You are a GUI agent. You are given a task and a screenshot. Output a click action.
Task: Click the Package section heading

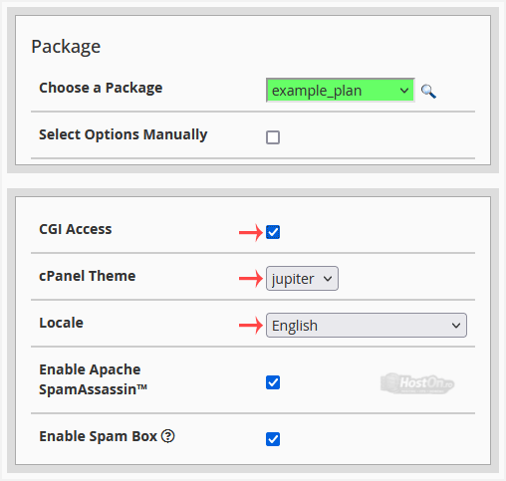point(66,47)
